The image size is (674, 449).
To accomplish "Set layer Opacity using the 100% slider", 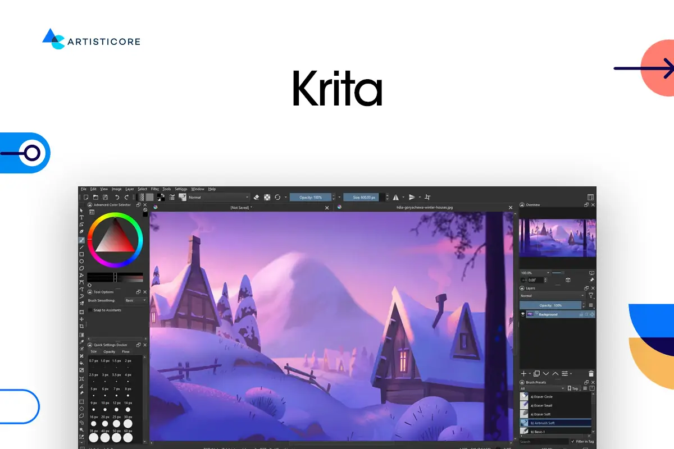I will (x=550, y=305).
